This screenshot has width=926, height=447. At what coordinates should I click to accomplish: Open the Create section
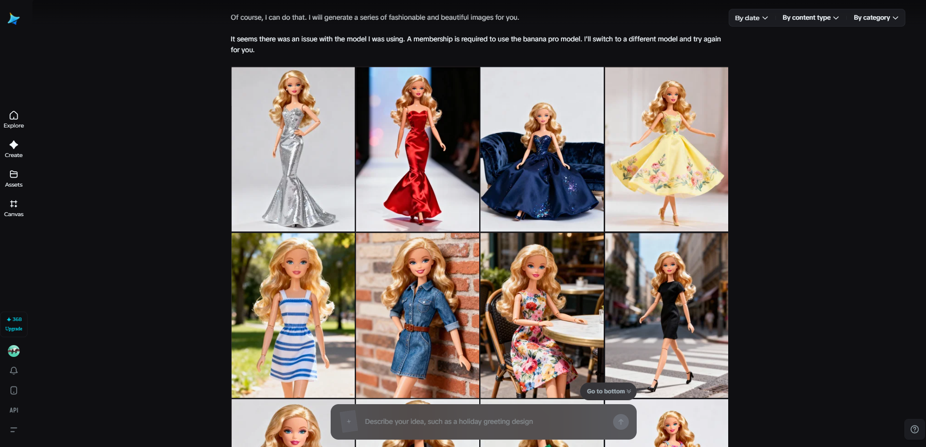point(14,149)
